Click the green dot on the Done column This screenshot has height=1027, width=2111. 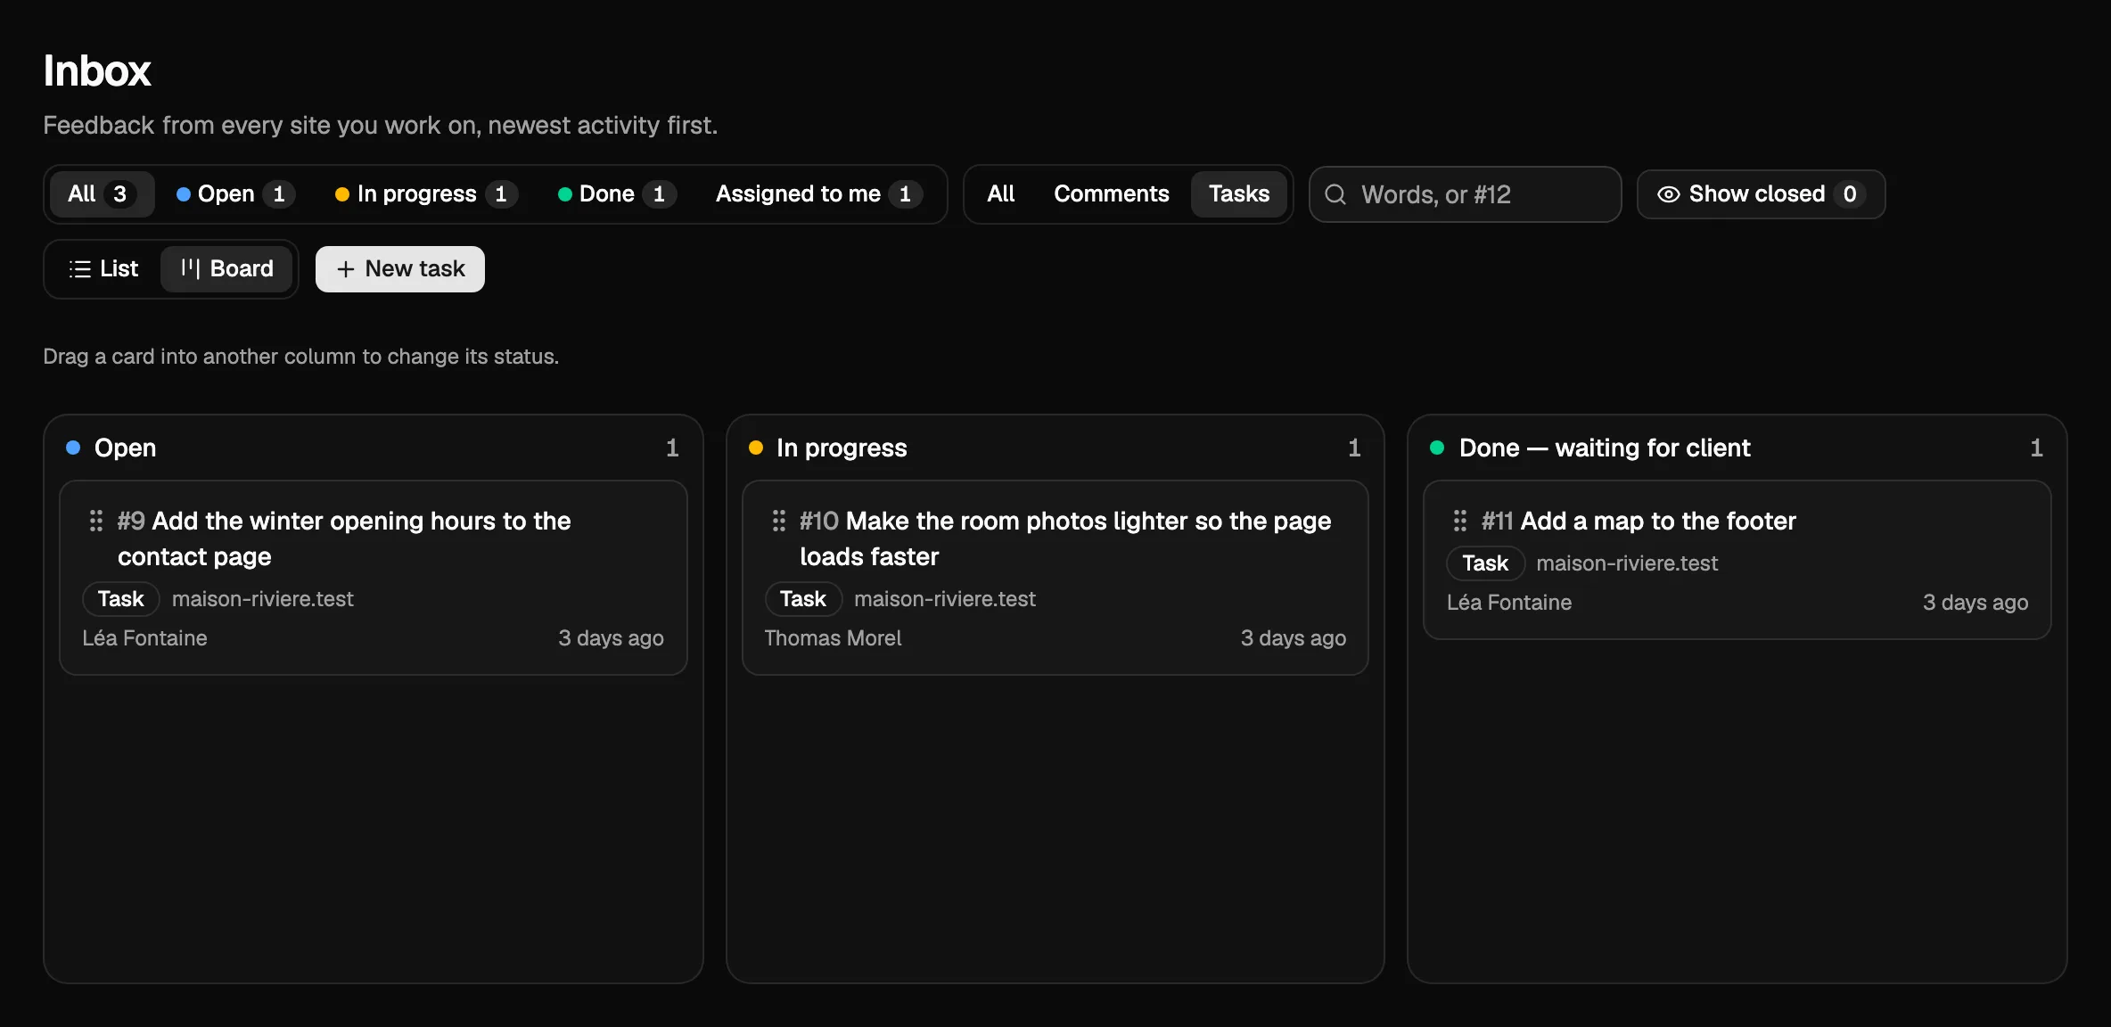(x=1437, y=448)
